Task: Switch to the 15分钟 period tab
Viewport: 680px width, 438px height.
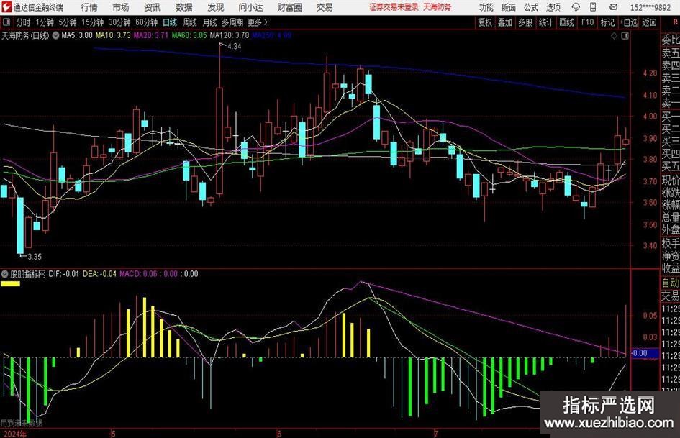Action: [x=93, y=22]
